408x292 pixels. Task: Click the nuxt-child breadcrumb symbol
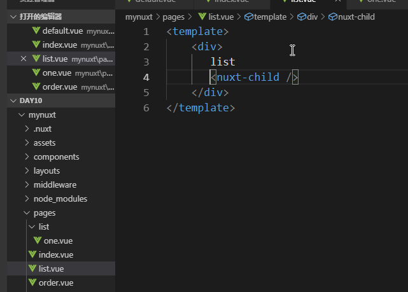click(x=356, y=17)
